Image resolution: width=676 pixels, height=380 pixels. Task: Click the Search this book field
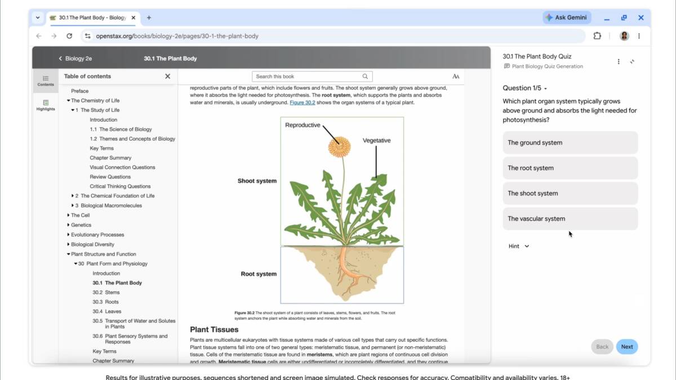312,77
